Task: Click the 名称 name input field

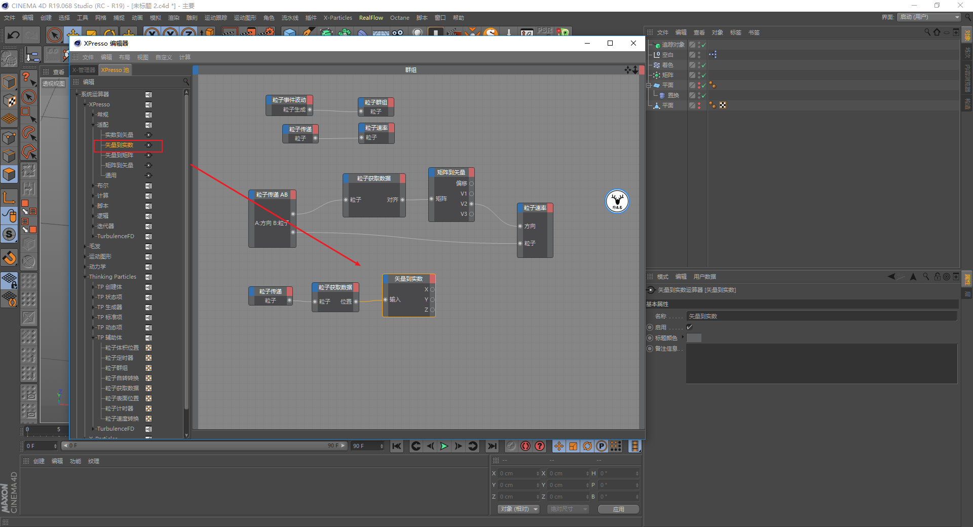Action: coord(821,316)
